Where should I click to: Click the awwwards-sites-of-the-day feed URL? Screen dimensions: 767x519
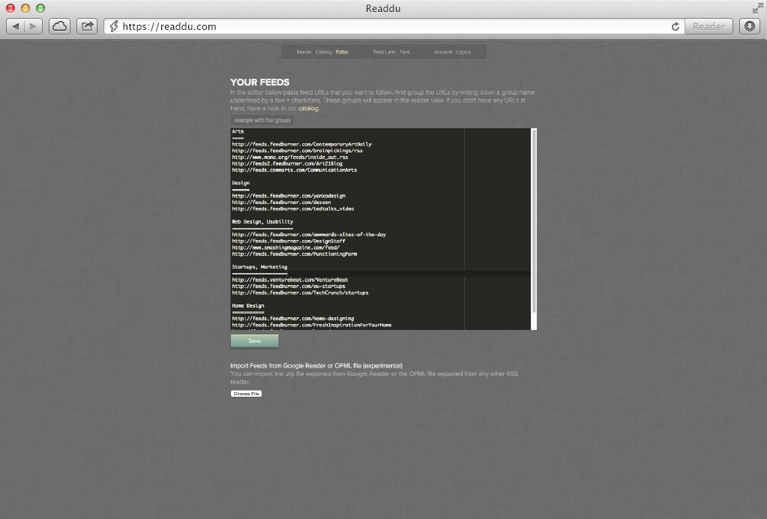pyautogui.click(x=309, y=235)
